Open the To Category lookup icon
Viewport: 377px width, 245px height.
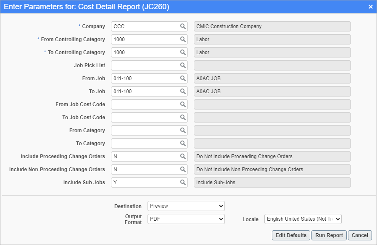183,143
